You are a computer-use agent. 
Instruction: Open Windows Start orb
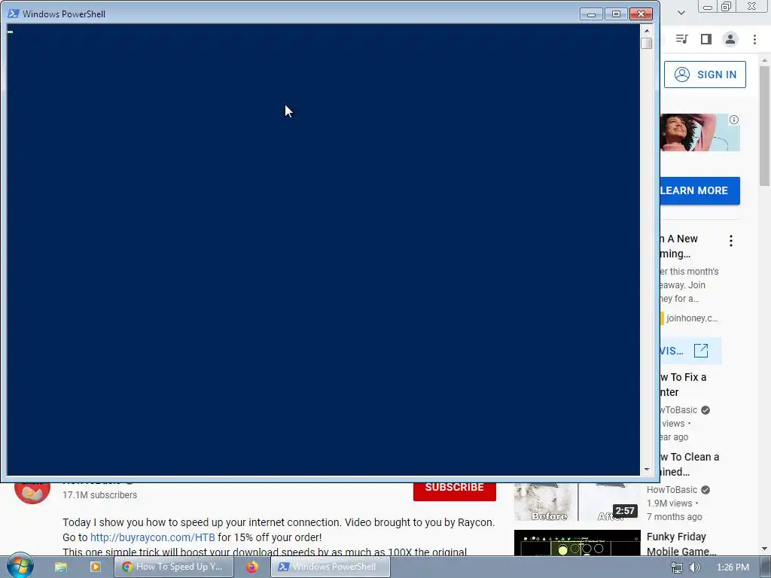point(20,565)
